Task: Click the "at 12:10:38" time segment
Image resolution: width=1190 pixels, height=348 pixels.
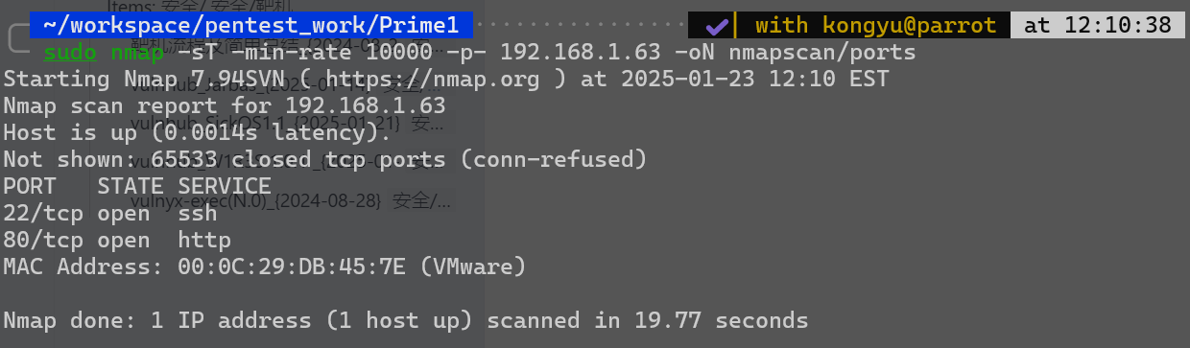Action: 1098,26
